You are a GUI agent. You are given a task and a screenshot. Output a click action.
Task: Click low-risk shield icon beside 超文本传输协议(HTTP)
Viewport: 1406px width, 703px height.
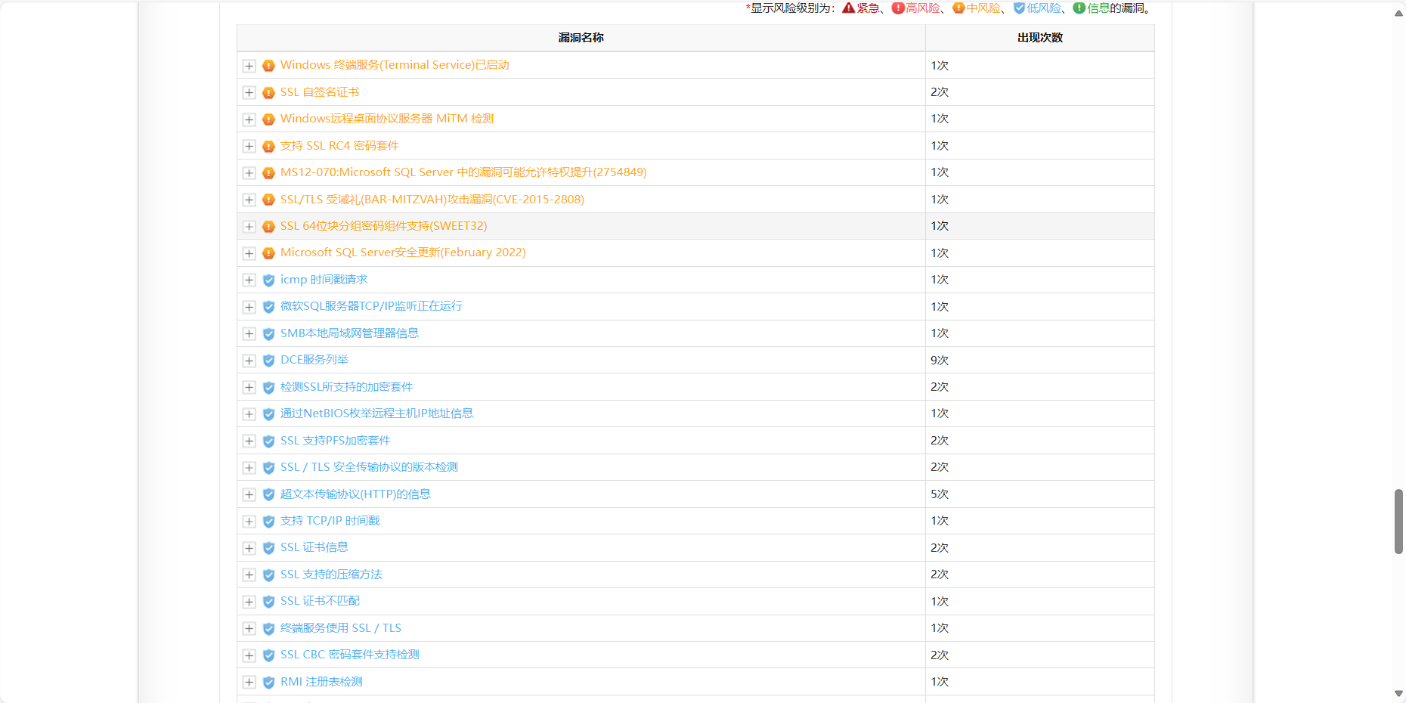click(268, 494)
